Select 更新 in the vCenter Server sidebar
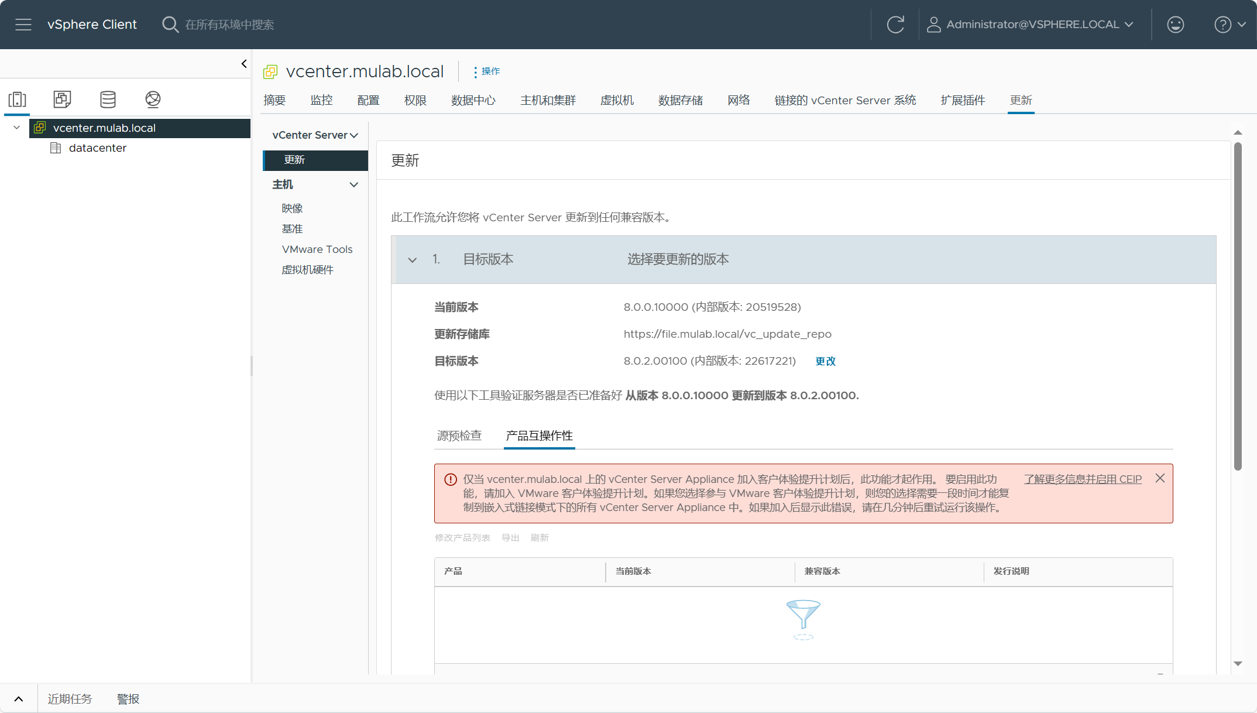 (315, 160)
